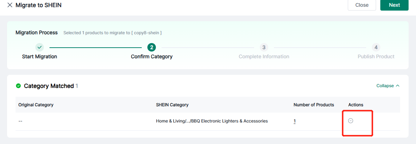The width and height of the screenshot is (416, 144).
Task: Collapse the Category Matched section
Action: click(x=388, y=86)
